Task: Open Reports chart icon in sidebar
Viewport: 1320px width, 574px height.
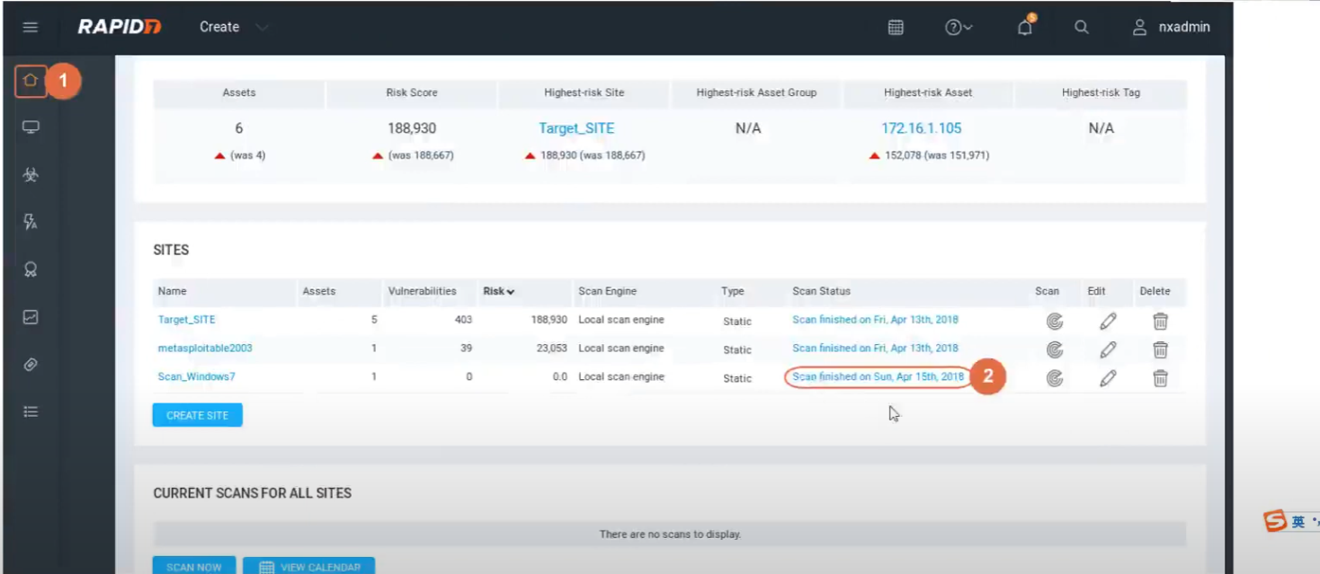Action: tap(31, 317)
